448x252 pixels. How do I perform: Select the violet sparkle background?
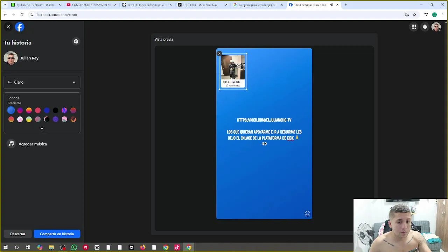tap(56, 119)
